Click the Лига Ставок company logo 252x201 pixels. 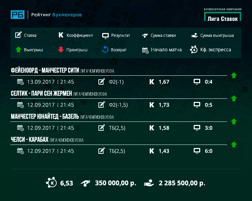[223, 14]
